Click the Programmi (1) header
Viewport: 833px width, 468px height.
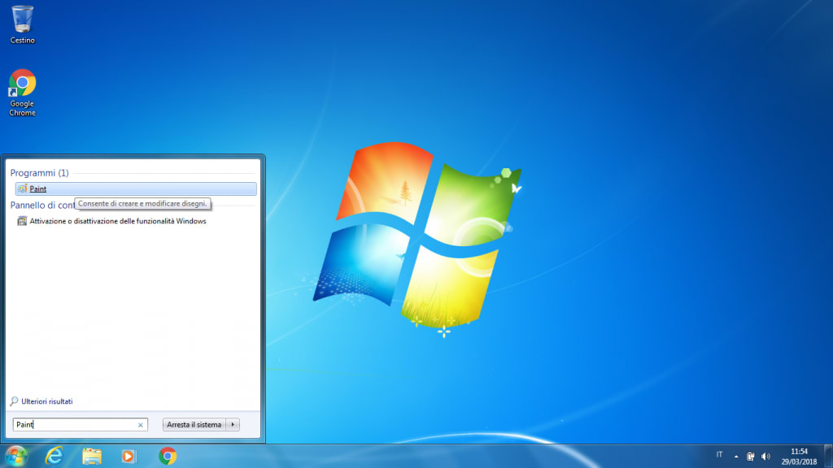tap(39, 173)
